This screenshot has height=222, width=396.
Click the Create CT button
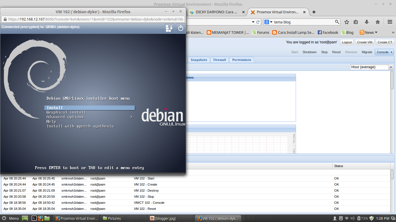tap(385, 42)
